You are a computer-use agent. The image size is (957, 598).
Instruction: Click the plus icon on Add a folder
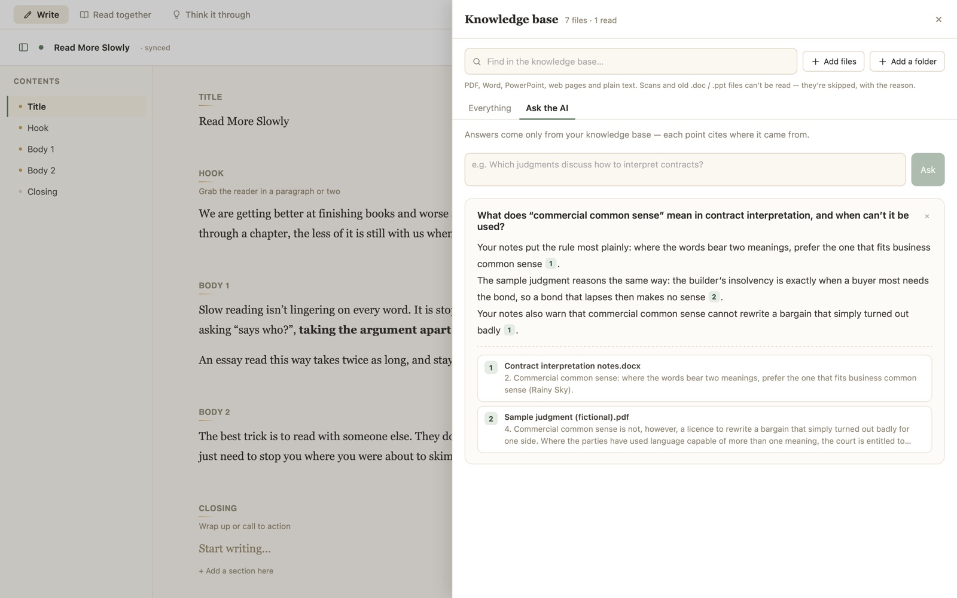click(882, 62)
